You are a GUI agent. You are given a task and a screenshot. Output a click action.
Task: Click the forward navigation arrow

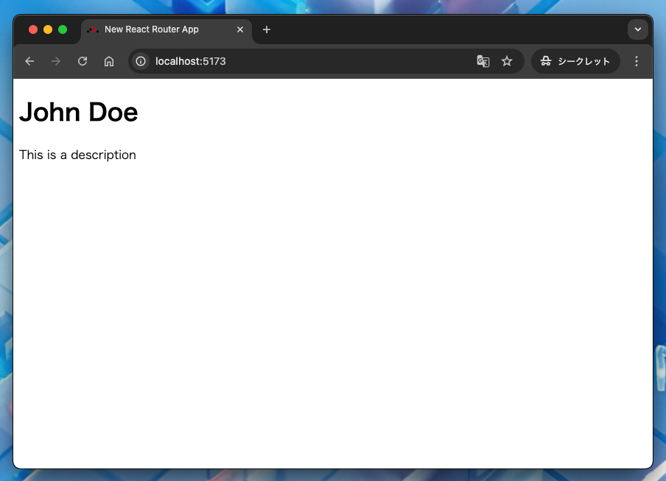click(56, 61)
